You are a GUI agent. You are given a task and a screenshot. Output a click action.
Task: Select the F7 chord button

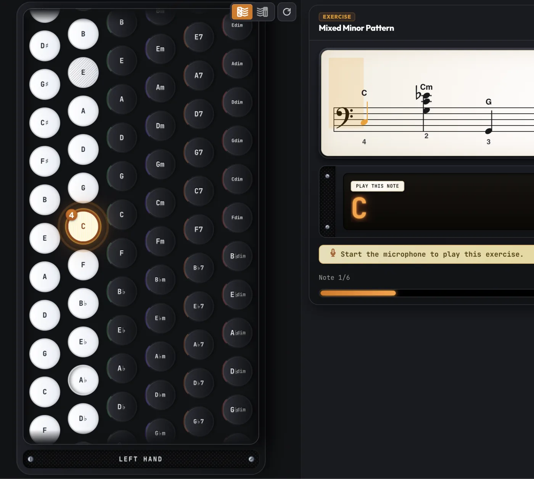[x=199, y=230]
